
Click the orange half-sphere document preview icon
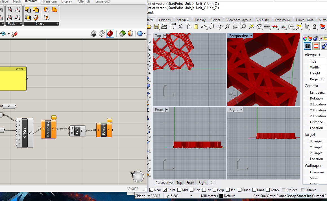130,34
